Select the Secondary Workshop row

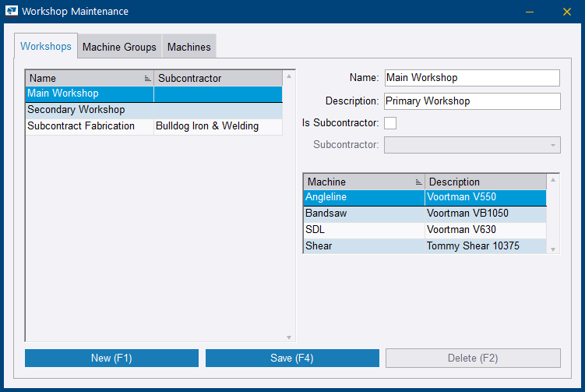(90, 110)
